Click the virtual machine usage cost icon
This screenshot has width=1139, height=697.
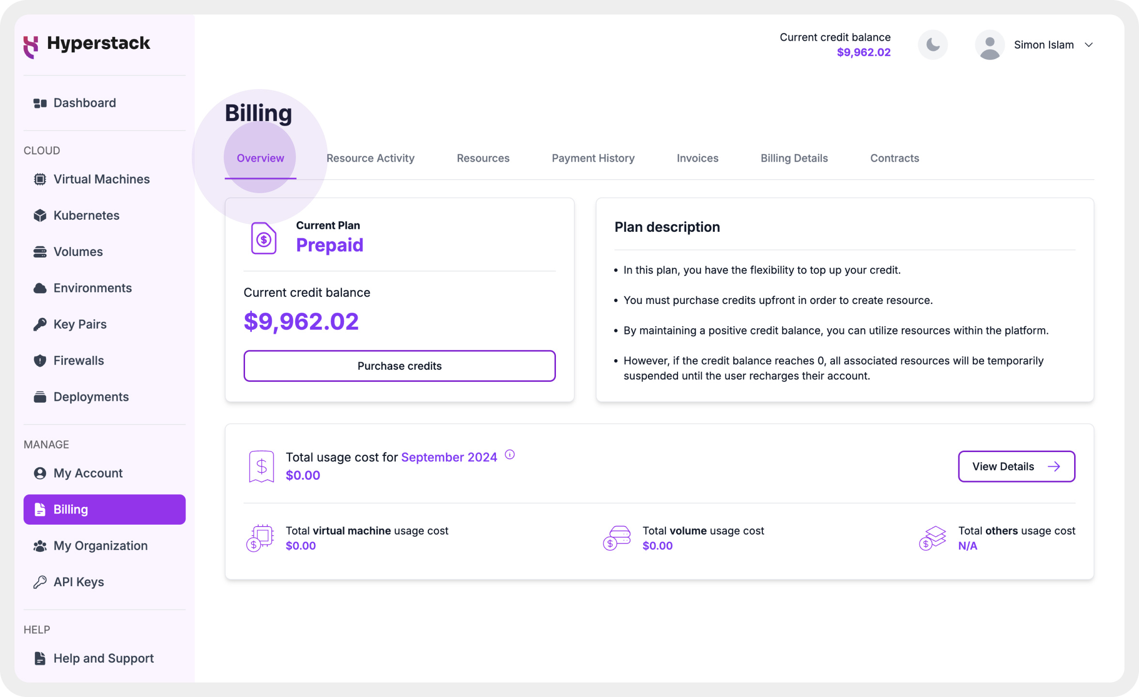[260, 538]
